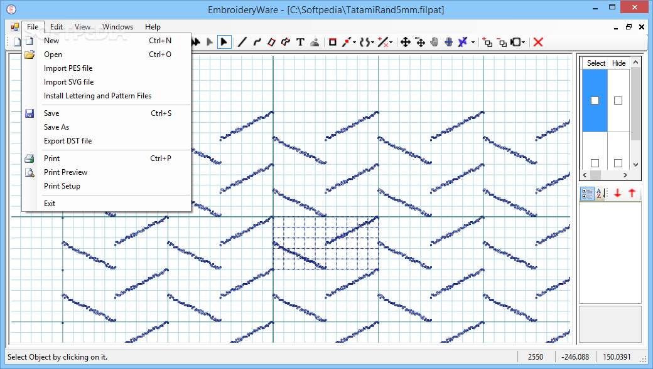Choose the red parallelogram shape tool

271,42
